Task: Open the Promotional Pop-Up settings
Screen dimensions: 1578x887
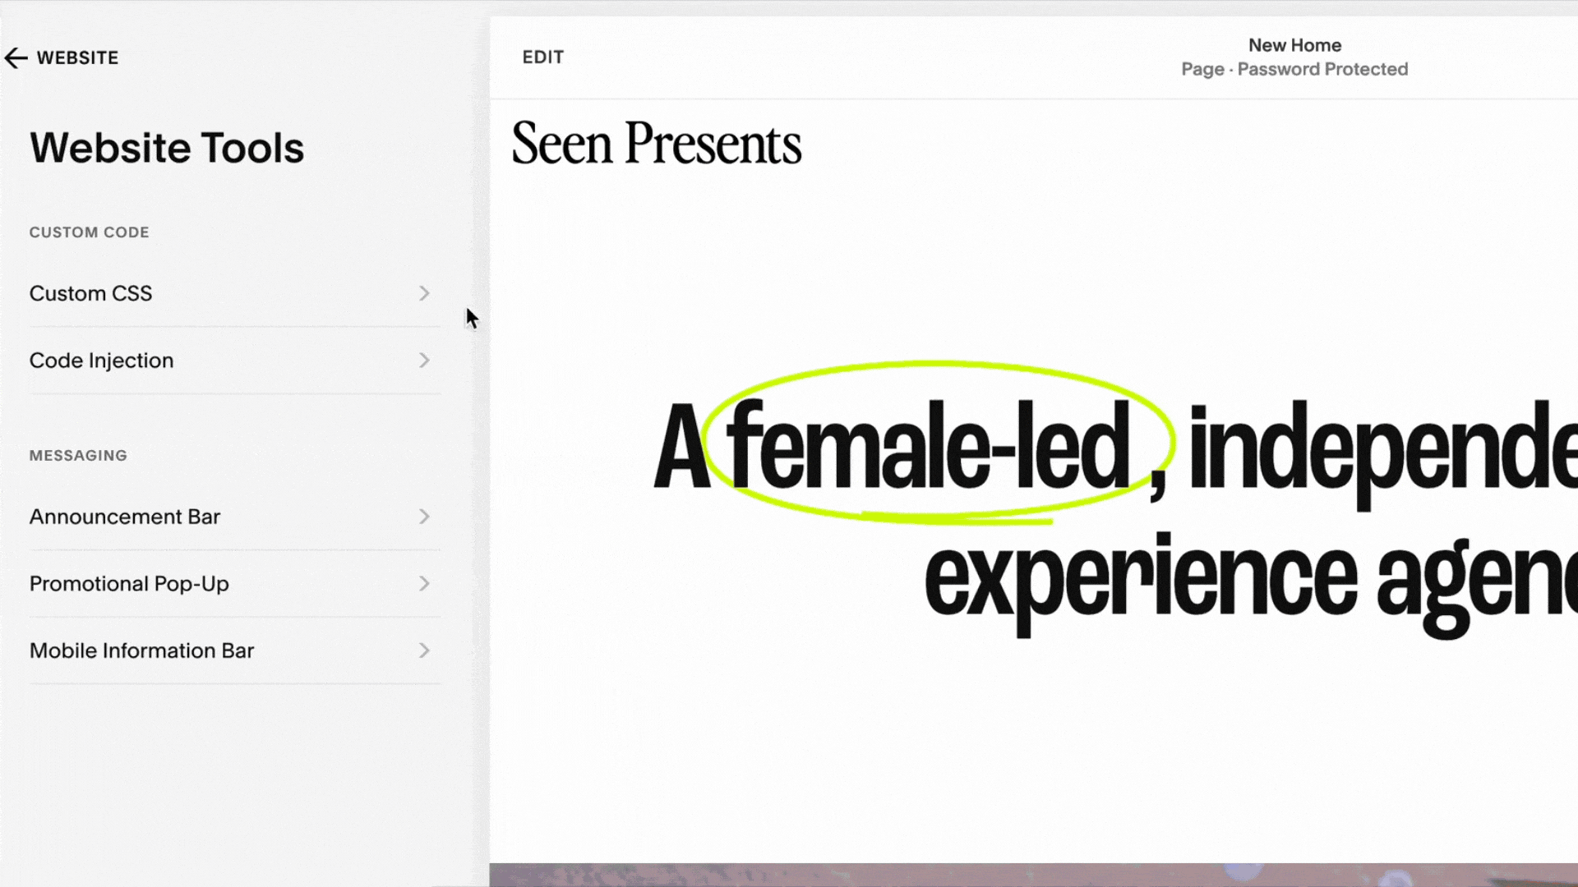Action: 234,584
